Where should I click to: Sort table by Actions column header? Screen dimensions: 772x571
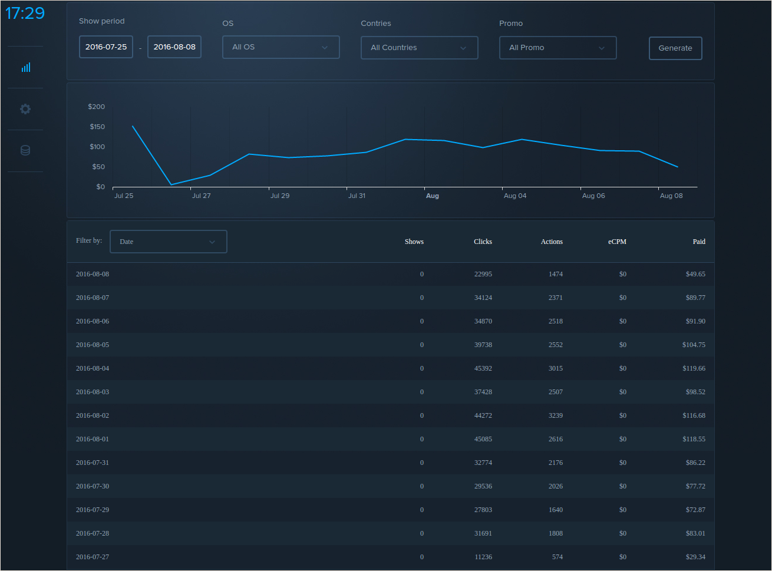click(x=552, y=242)
